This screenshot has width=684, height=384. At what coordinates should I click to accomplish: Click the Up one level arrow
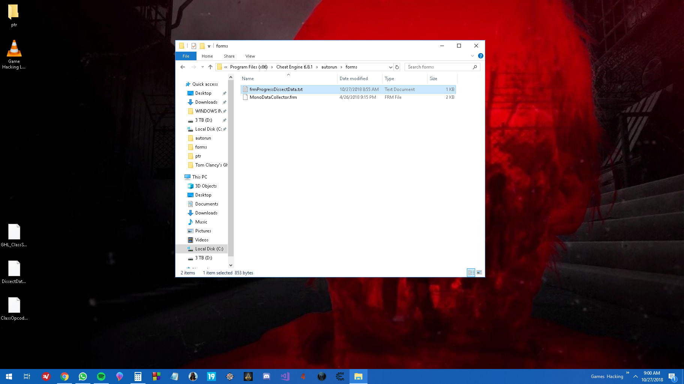[x=210, y=67]
